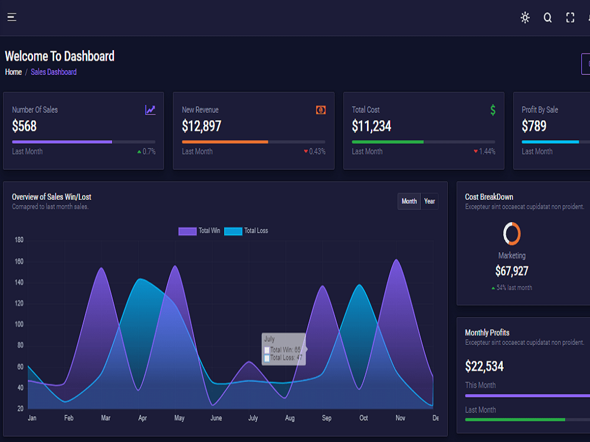Toggle light mode sun icon

[x=525, y=17]
